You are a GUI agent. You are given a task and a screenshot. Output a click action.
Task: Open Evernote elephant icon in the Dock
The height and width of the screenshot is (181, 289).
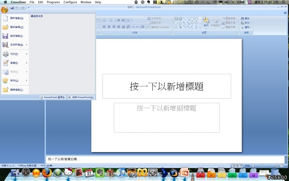click(100, 173)
